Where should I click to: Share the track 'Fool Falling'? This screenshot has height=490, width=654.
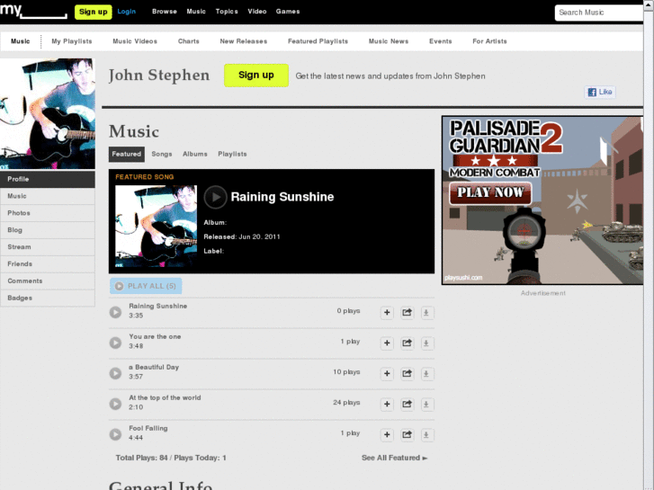point(407,434)
